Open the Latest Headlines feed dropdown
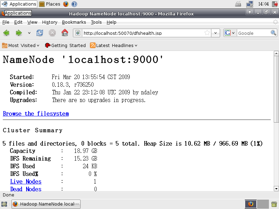 pos(136,46)
